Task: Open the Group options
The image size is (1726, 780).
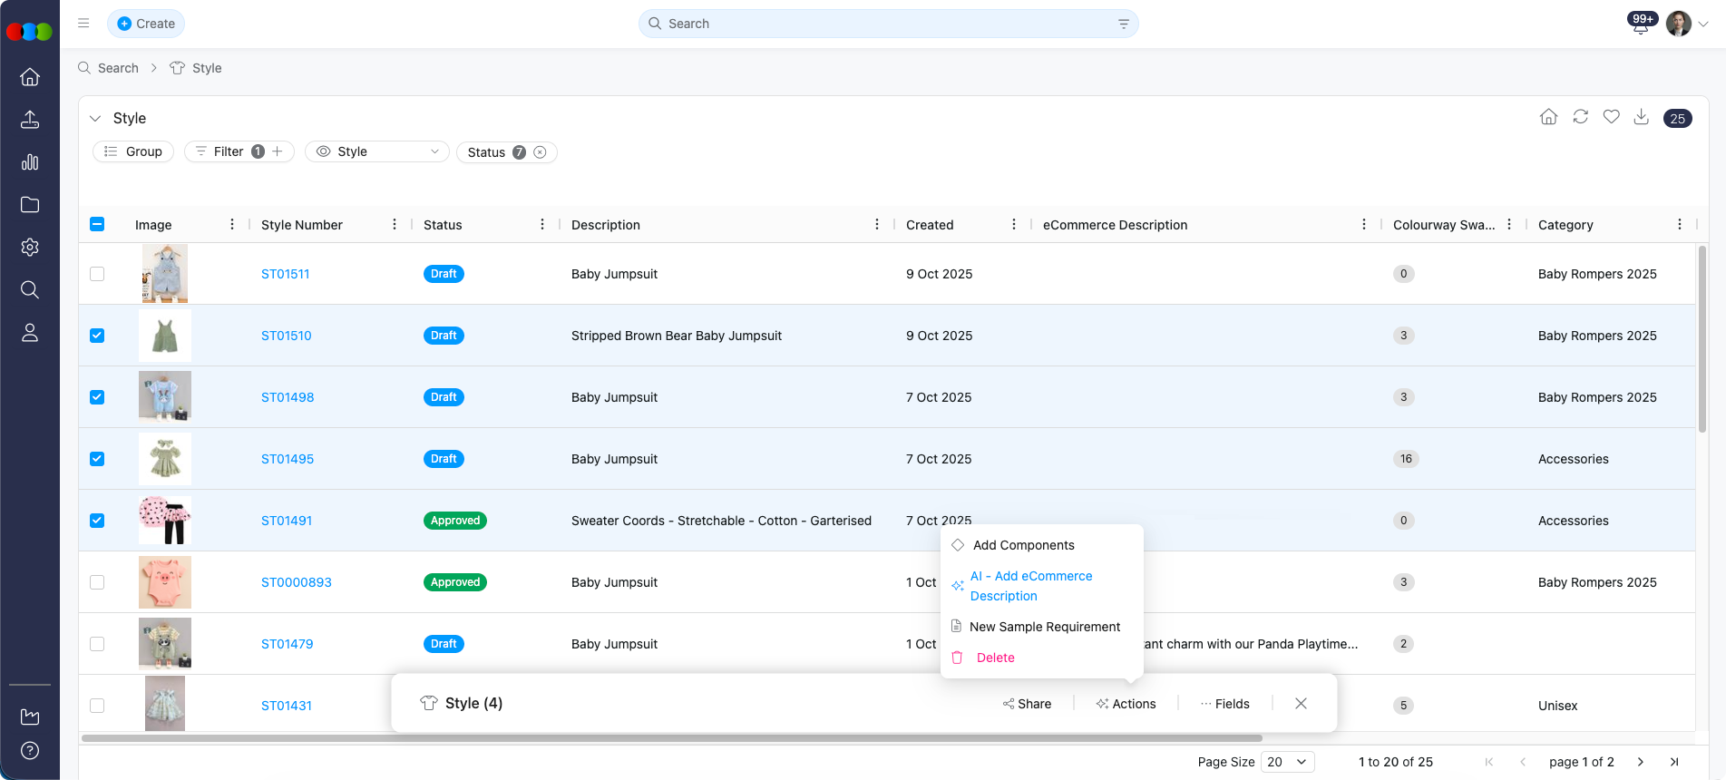Action: click(133, 151)
